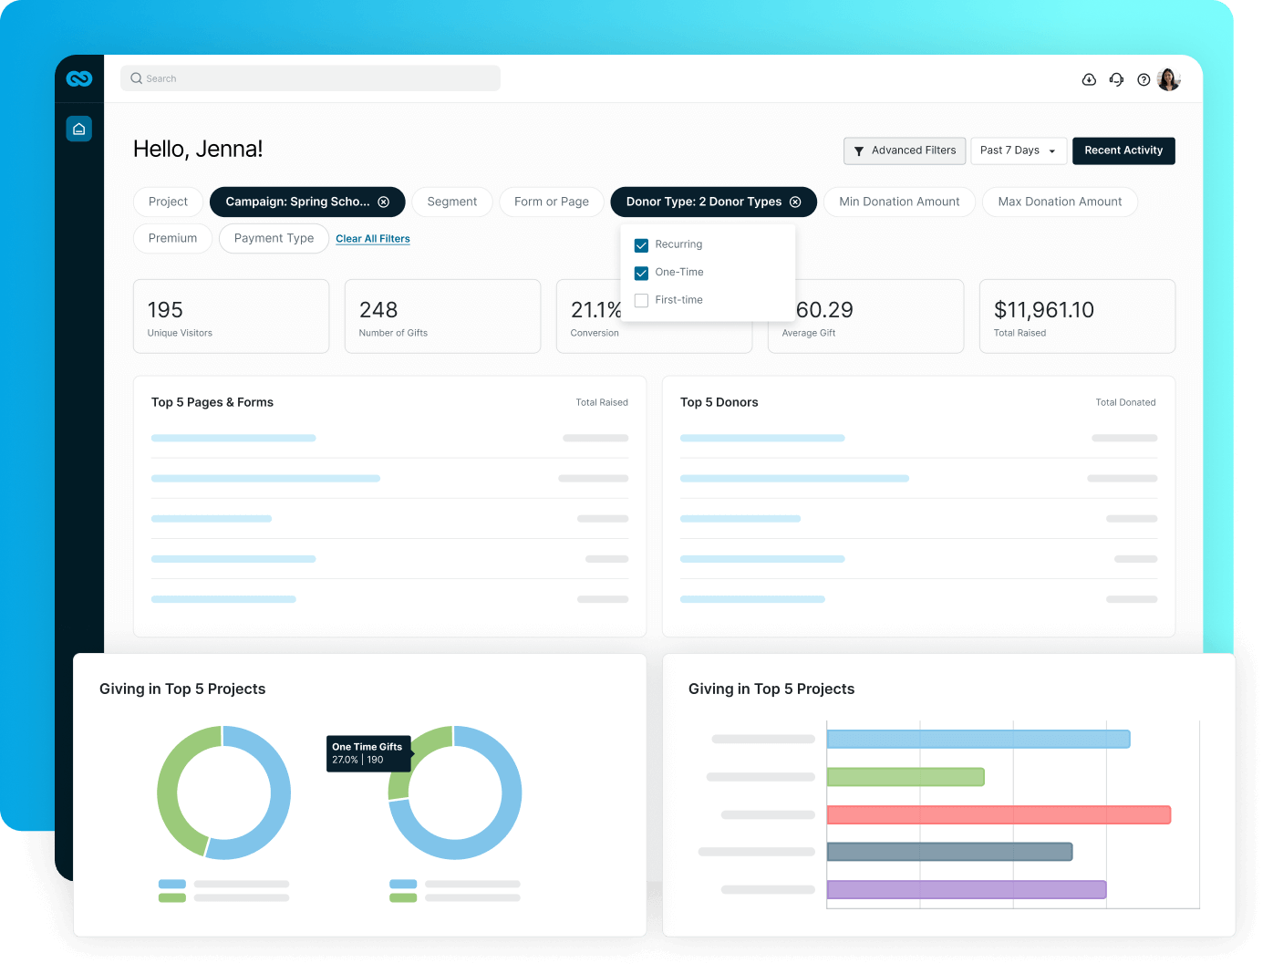Open the user profile avatar
This screenshot has width=1273, height=974.
point(1168,79)
